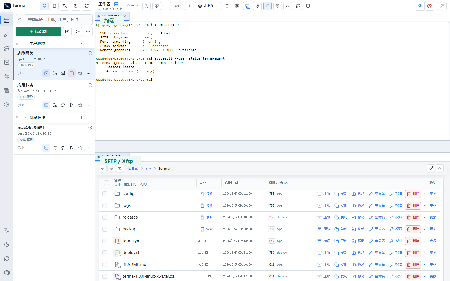Open the UTF-8 encoding dropdown
Image resolution: width=450 pixels, height=281 pixels.
point(208,6)
